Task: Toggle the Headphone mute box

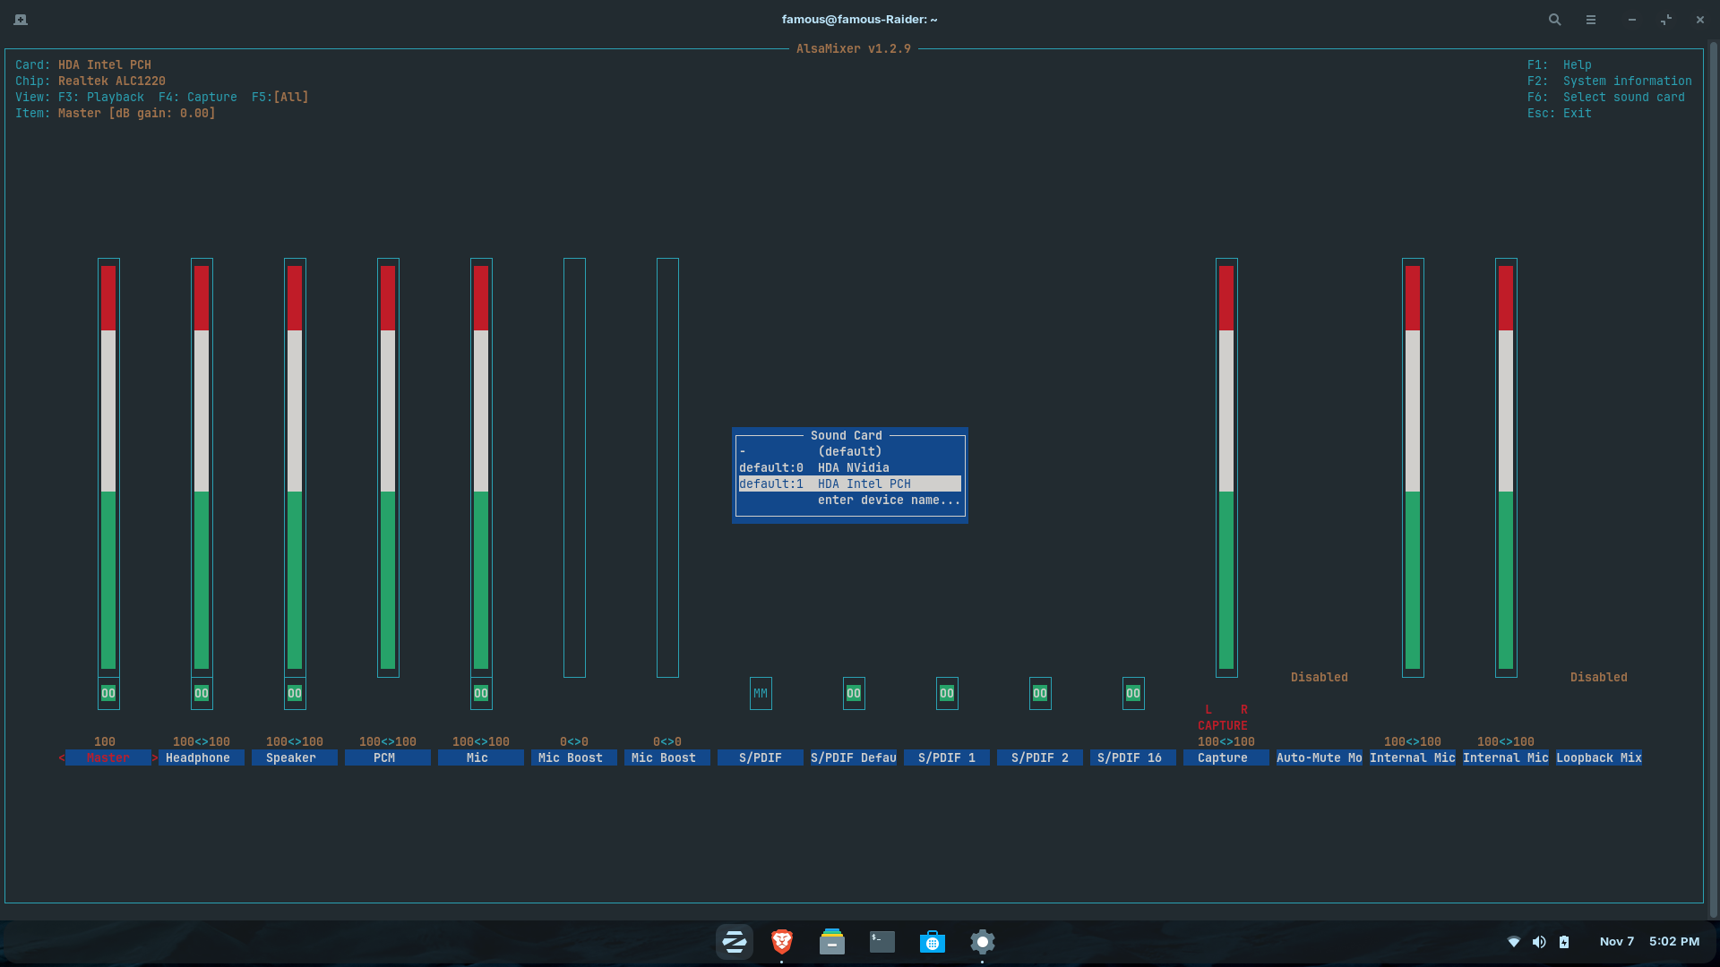Action: [x=202, y=693]
